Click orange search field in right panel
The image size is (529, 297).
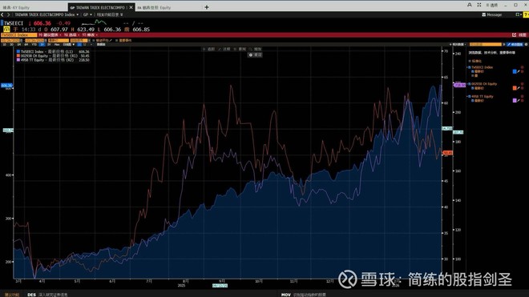(x=486, y=45)
